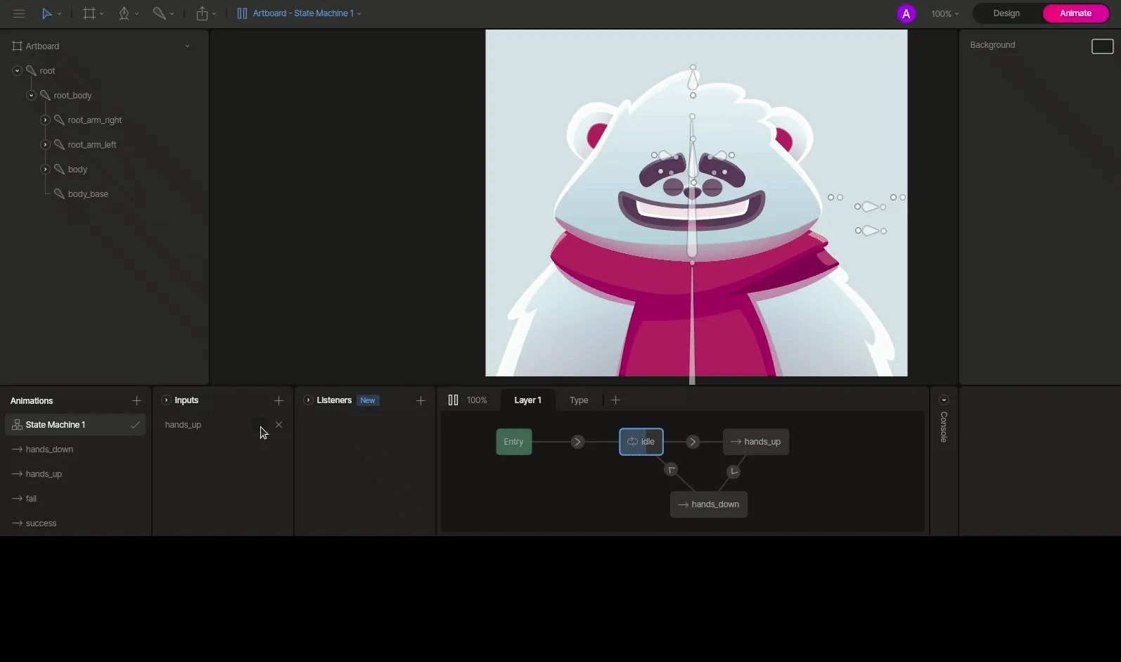Toggle the hands_up input checkbox
The height and width of the screenshot is (662, 1121).
pyautogui.click(x=259, y=425)
